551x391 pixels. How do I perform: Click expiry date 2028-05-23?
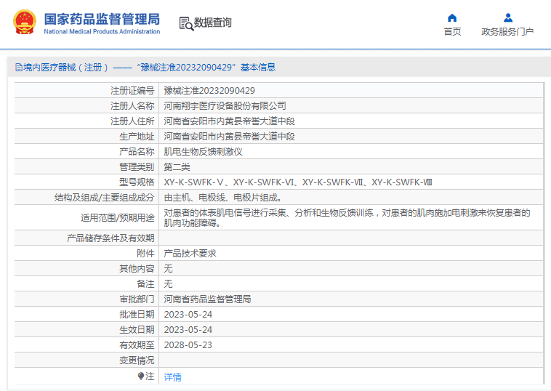[188, 345]
